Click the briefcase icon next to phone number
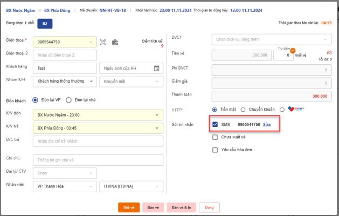This screenshot has width=339, height=216. click(x=114, y=42)
